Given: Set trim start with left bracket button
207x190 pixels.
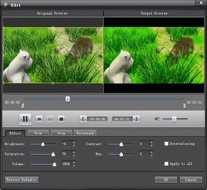Looking at the screenshot, I should (83, 119).
